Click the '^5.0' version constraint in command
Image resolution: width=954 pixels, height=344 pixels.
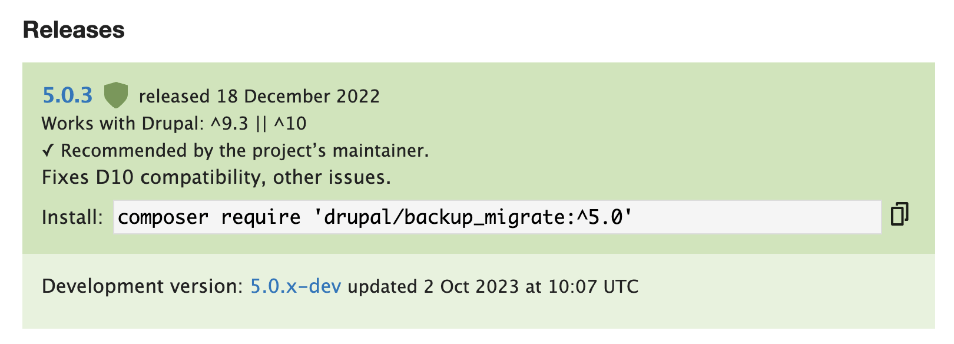click(599, 217)
